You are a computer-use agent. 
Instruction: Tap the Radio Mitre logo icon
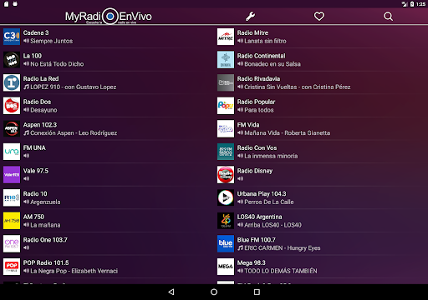click(x=226, y=37)
